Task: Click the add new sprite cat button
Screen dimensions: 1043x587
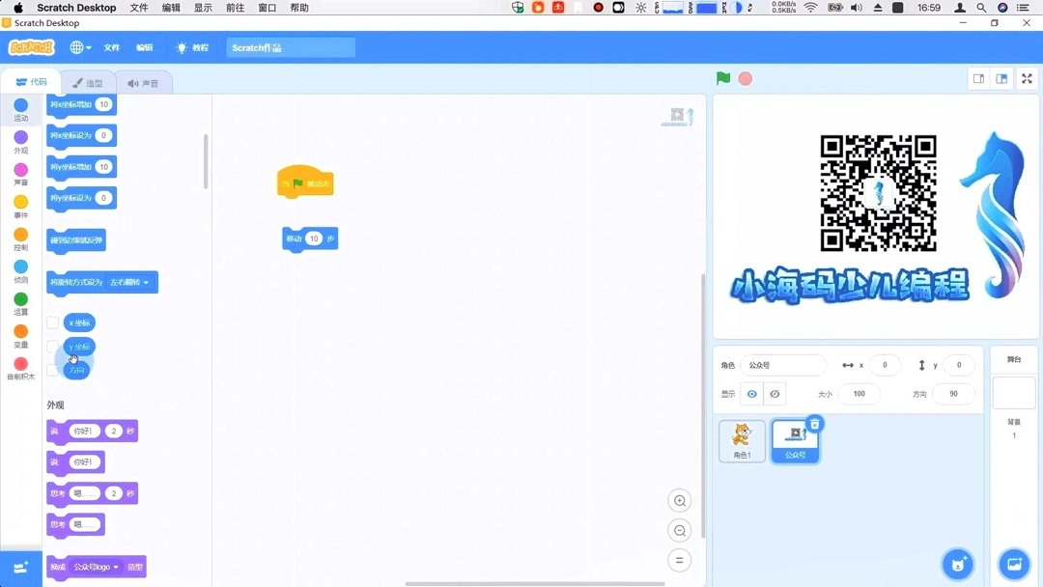Action: [956, 564]
